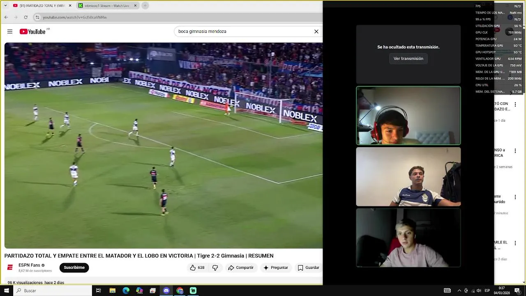Click the 96 K visualizaciones text
Image resolution: width=526 pixels, height=296 pixels.
click(x=25, y=283)
